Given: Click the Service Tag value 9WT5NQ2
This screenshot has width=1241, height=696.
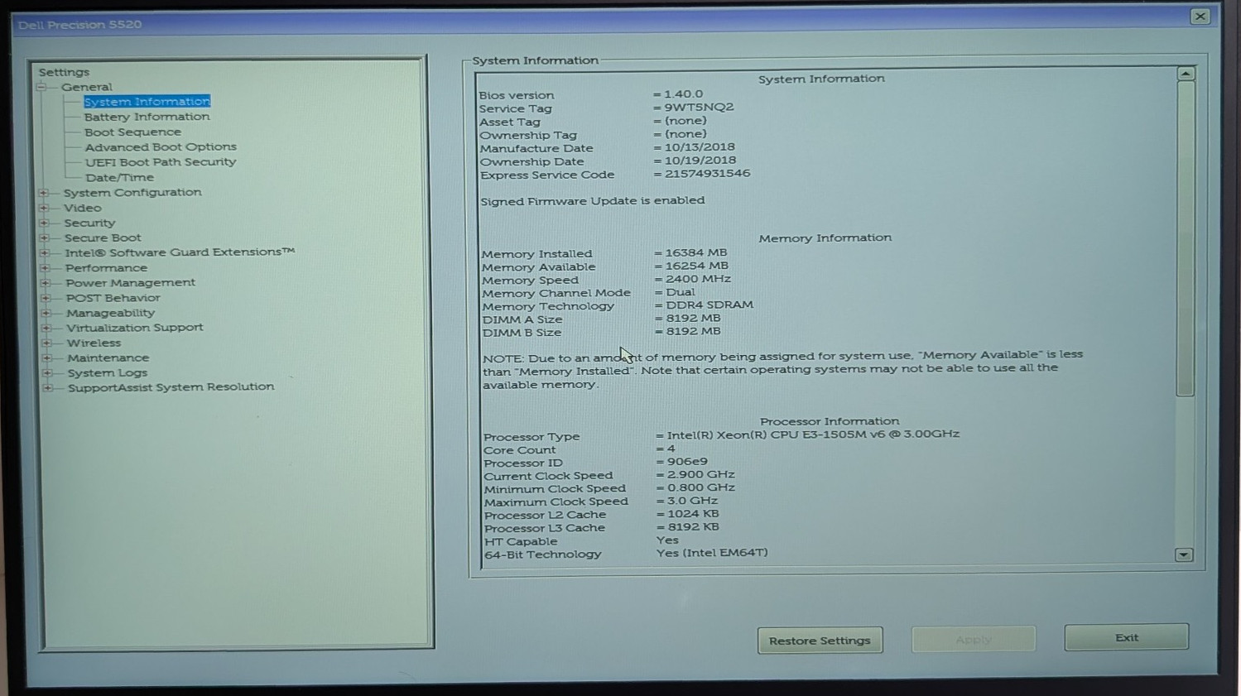Looking at the screenshot, I should coord(699,107).
